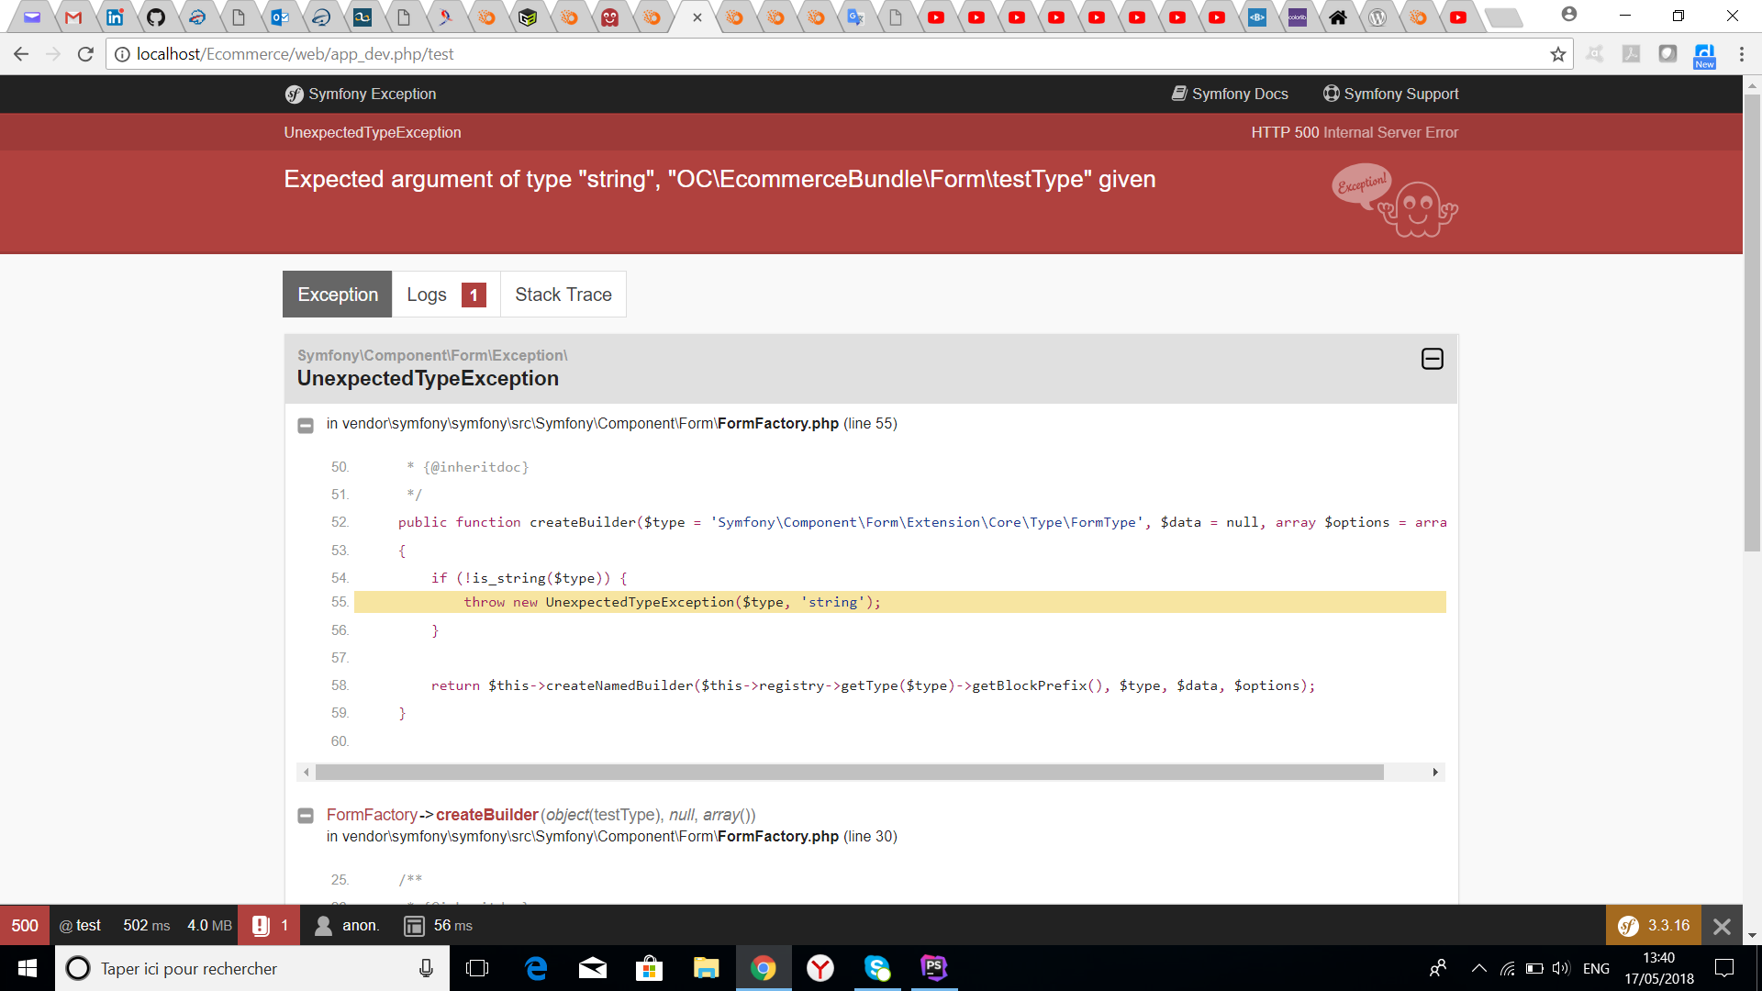
Task: Switch to the Logs tab
Action: coord(428,295)
